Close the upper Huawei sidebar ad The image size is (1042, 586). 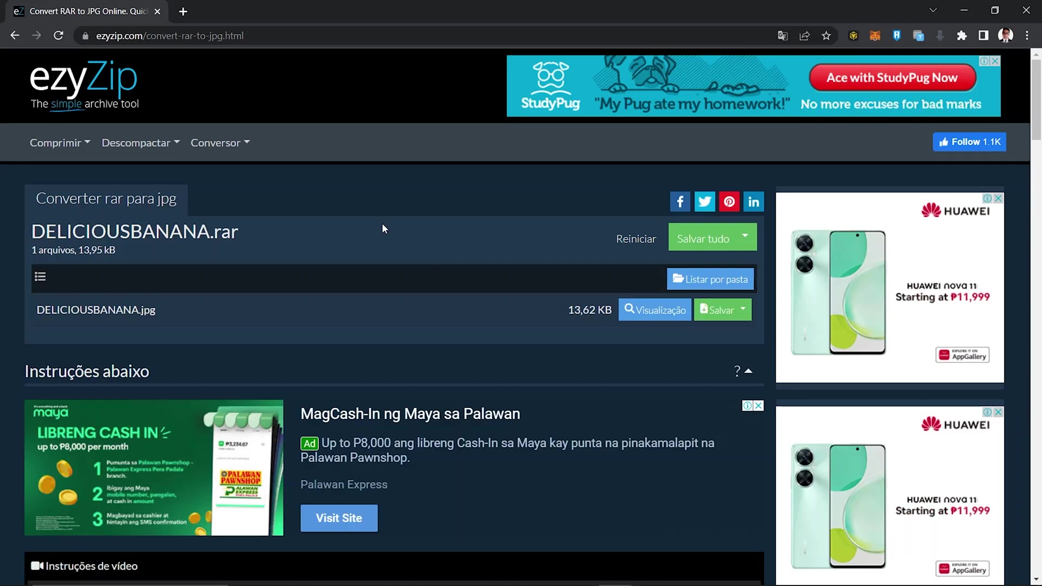tap(998, 199)
